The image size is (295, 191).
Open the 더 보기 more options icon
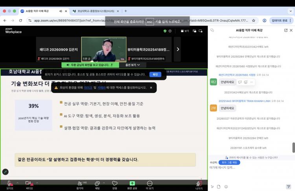click(x=149, y=184)
